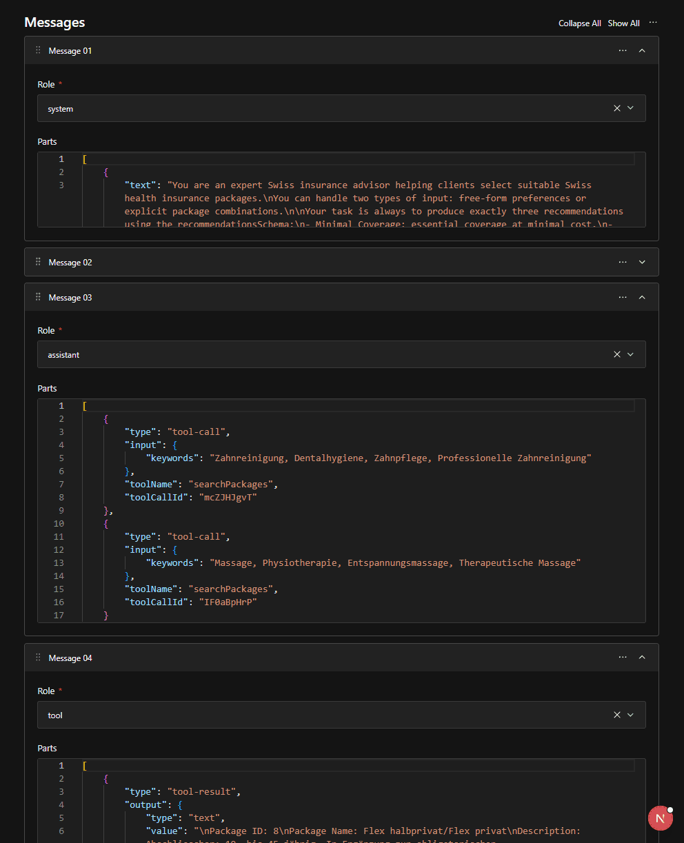Viewport: 684px width, 843px height.
Task: Click the drag handle on Message 03
Action: tap(37, 297)
